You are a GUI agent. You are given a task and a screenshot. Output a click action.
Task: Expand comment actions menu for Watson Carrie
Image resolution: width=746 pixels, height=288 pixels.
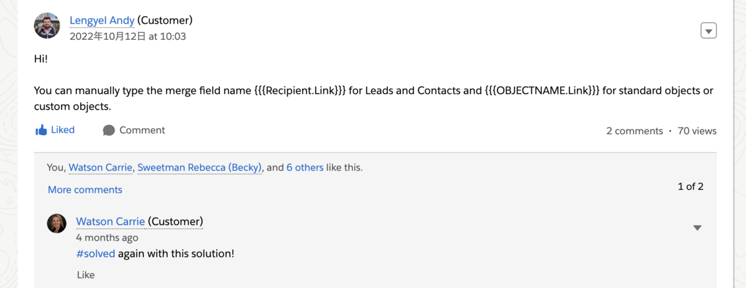[698, 228]
